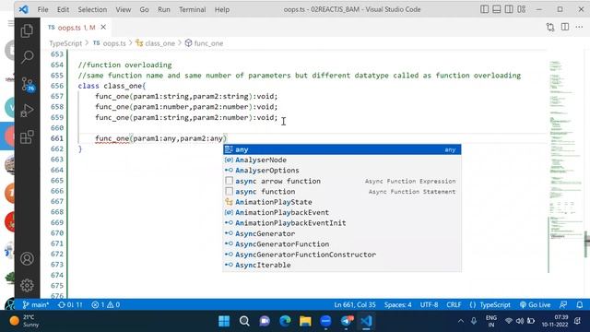The width and height of the screenshot is (590, 332).
Task: Open the File menu
Action: (x=43, y=9)
